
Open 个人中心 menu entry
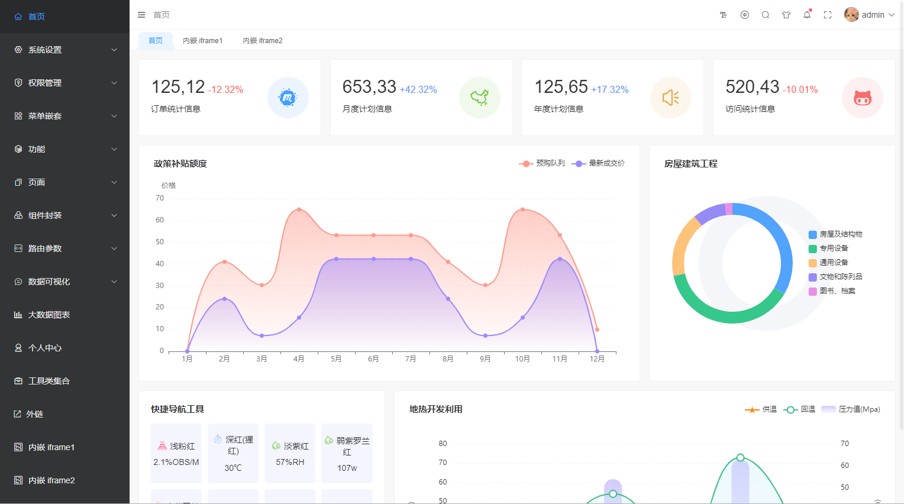(x=64, y=348)
